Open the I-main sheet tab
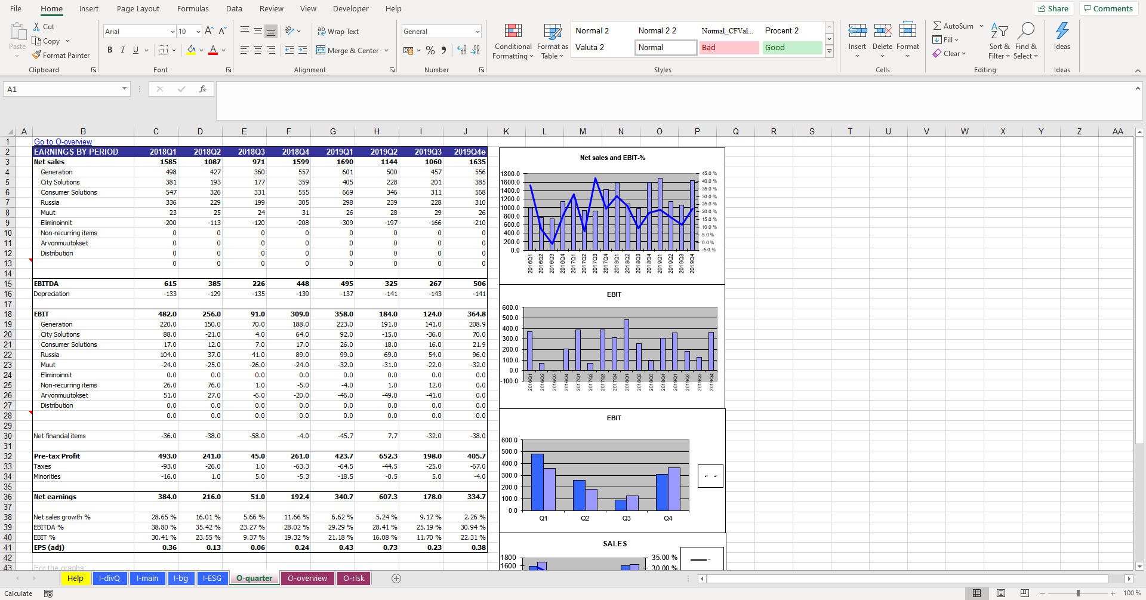Screen dimensions: 1146x600 point(147,578)
